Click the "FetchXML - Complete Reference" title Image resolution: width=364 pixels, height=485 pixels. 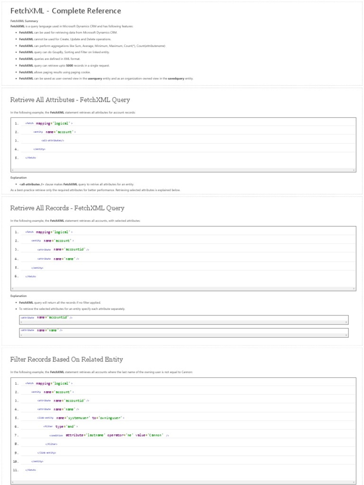(65, 11)
